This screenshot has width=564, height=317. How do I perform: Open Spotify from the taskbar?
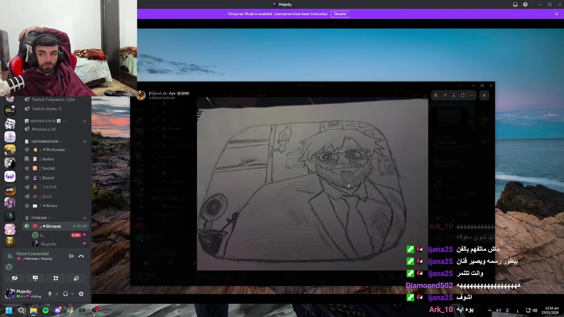(45, 310)
